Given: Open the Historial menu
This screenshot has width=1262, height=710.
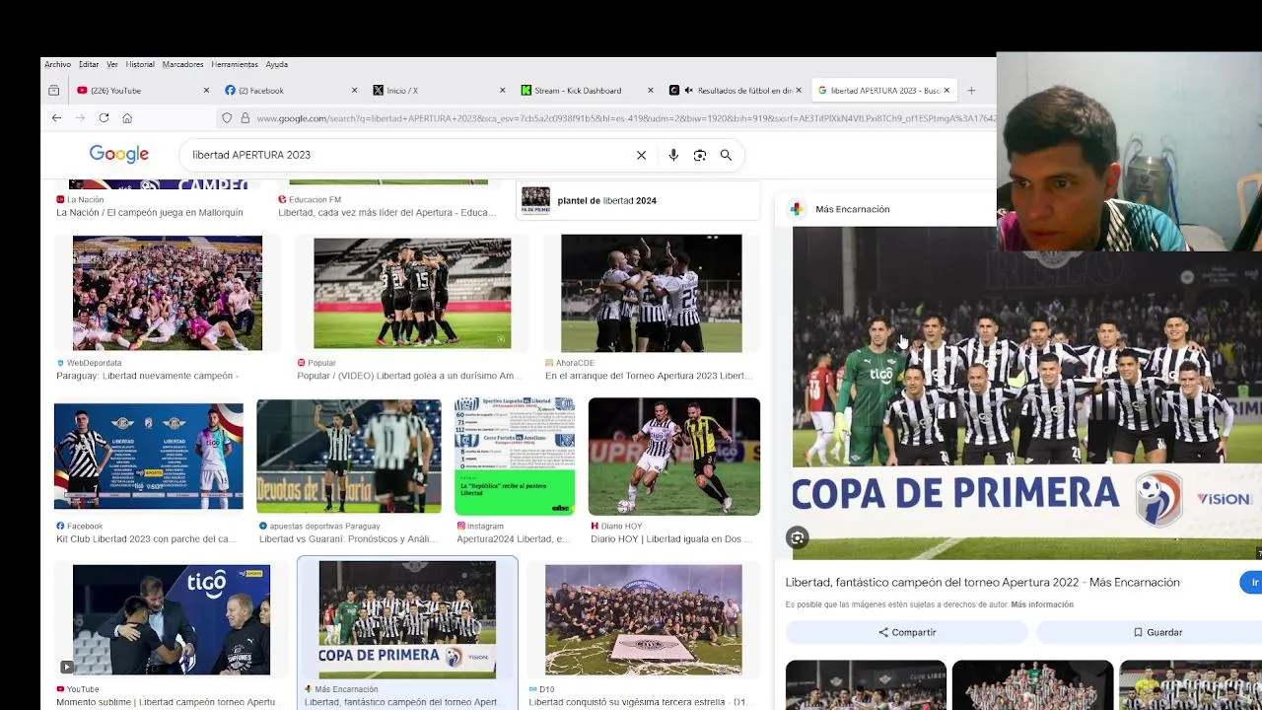Looking at the screenshot, I should (140, 64).
